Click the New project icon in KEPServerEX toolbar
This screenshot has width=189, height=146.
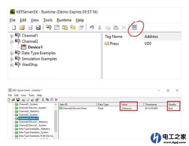click(14, 28)
